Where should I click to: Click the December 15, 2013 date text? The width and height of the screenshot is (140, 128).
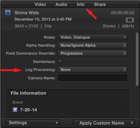43,19
